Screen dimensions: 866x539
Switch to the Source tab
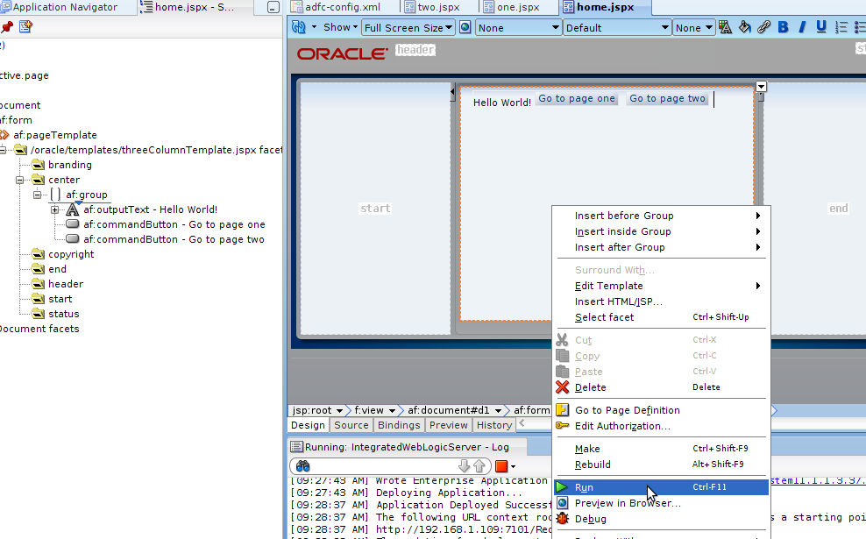click(351, 425)
